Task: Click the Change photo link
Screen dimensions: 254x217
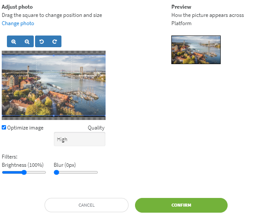Action: [18, 23]
